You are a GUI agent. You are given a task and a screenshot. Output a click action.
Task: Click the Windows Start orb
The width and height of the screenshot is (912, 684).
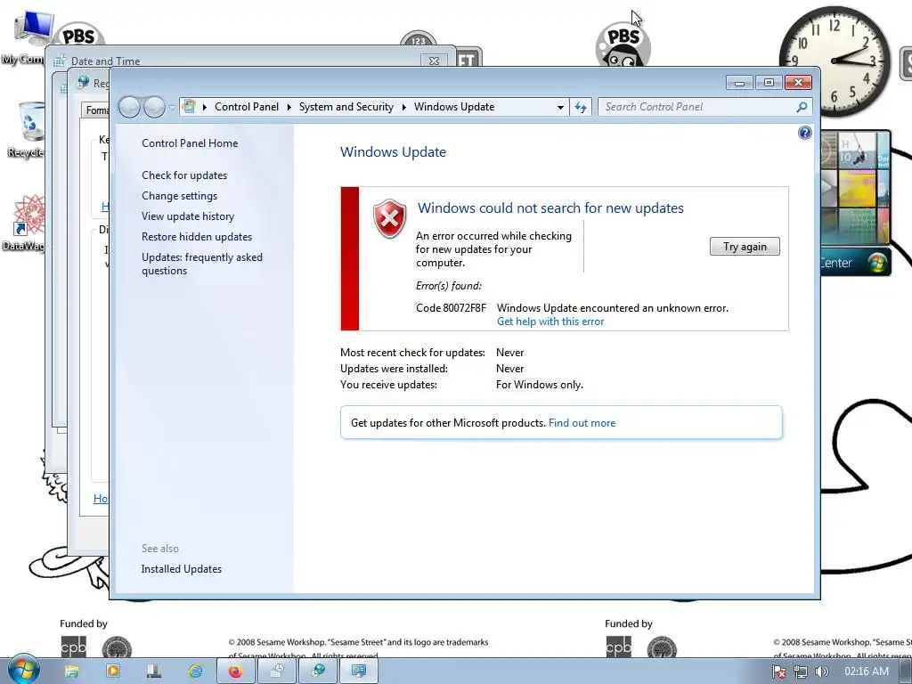point(23,670)
